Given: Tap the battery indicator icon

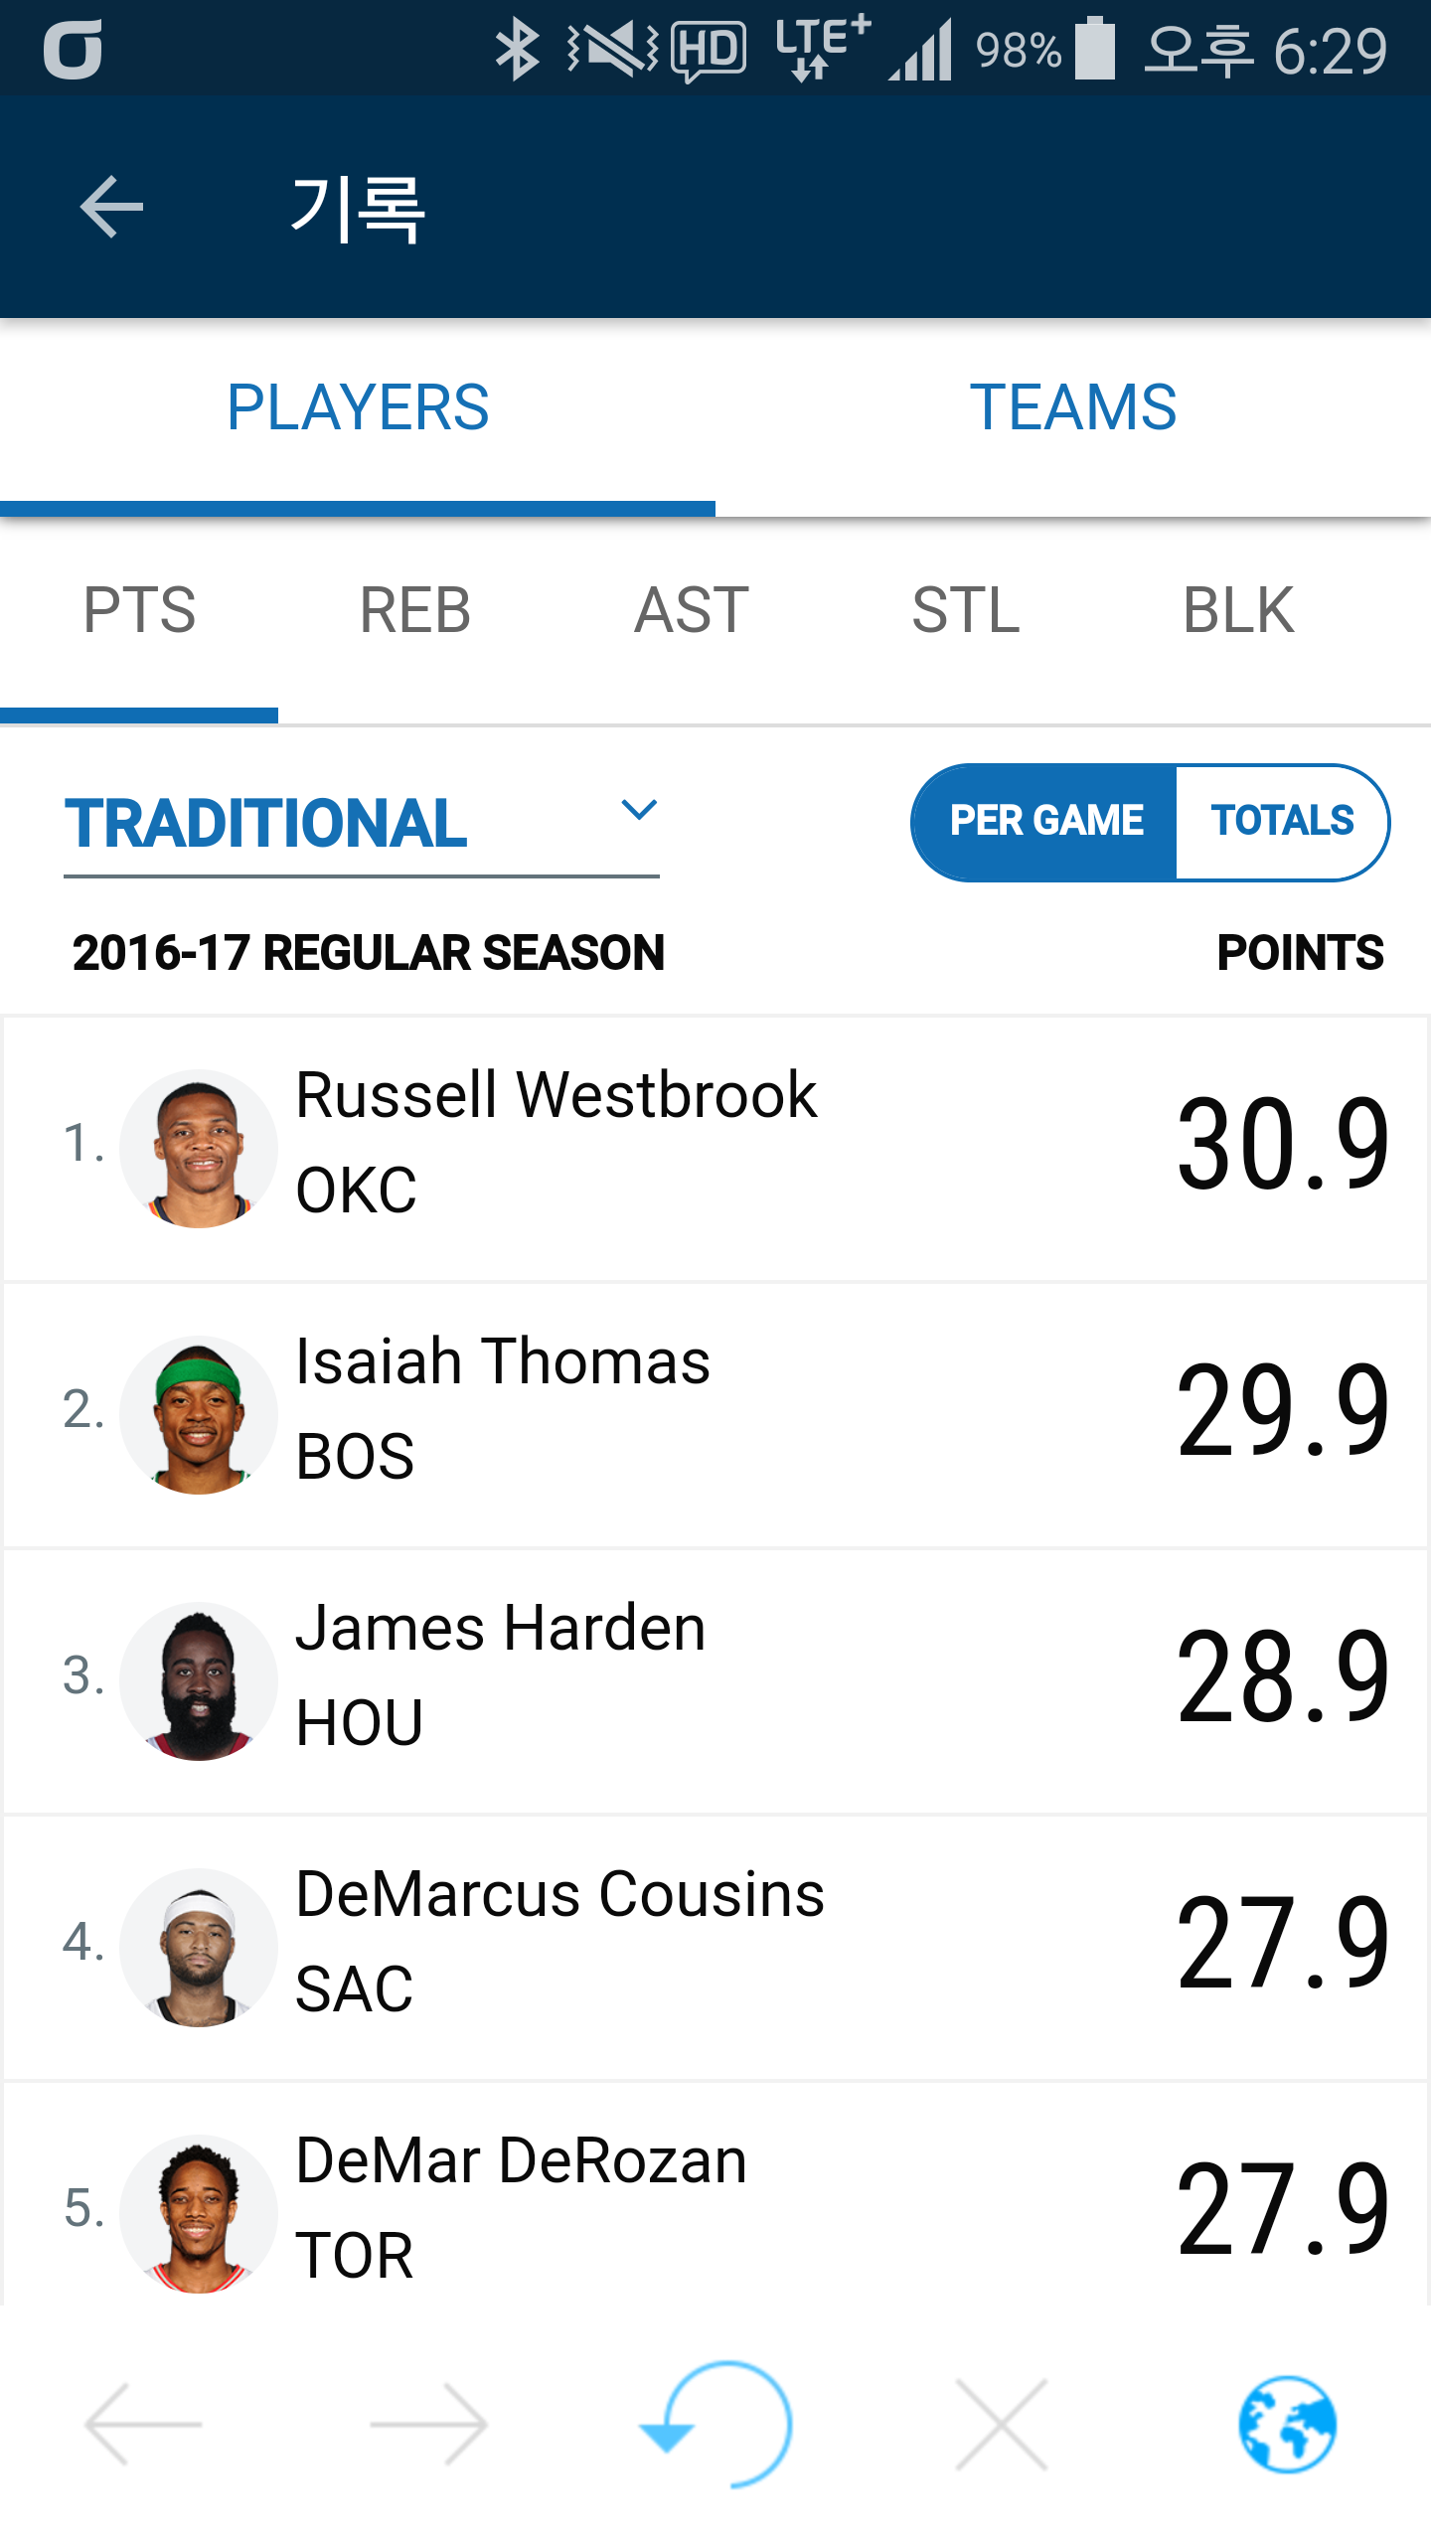Looking at the screenshot, I should (1094, 50).
